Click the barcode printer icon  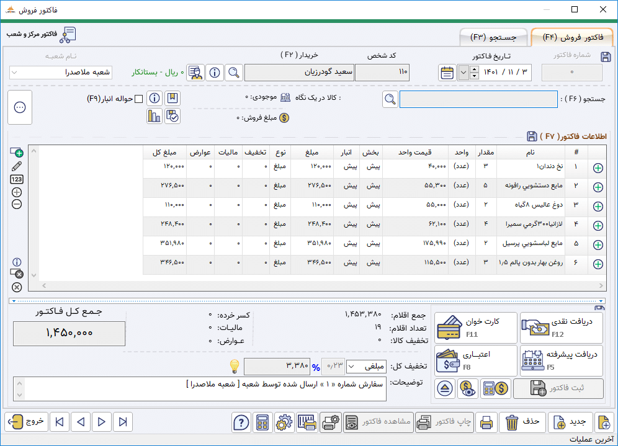click(307, 423)
